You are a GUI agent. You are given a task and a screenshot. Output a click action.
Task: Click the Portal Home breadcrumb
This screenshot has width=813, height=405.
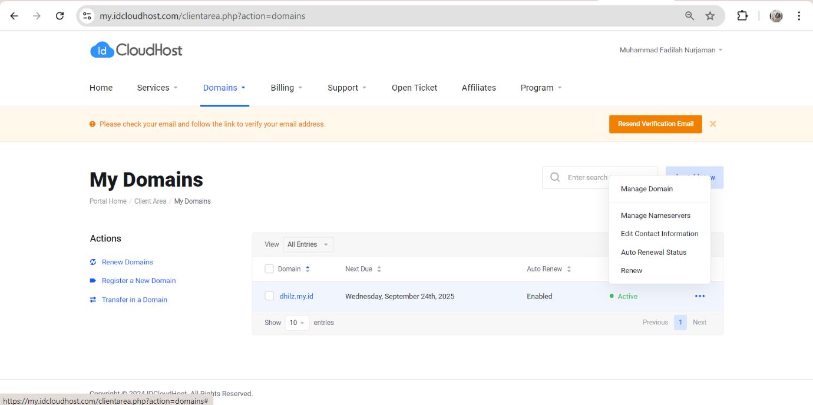tap(108, 201)
